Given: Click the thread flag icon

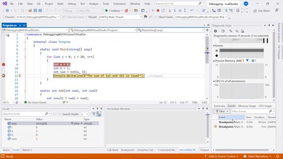Looking at the screenshot, I should (145, 17).
